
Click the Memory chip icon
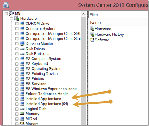(x=22, y=114)
